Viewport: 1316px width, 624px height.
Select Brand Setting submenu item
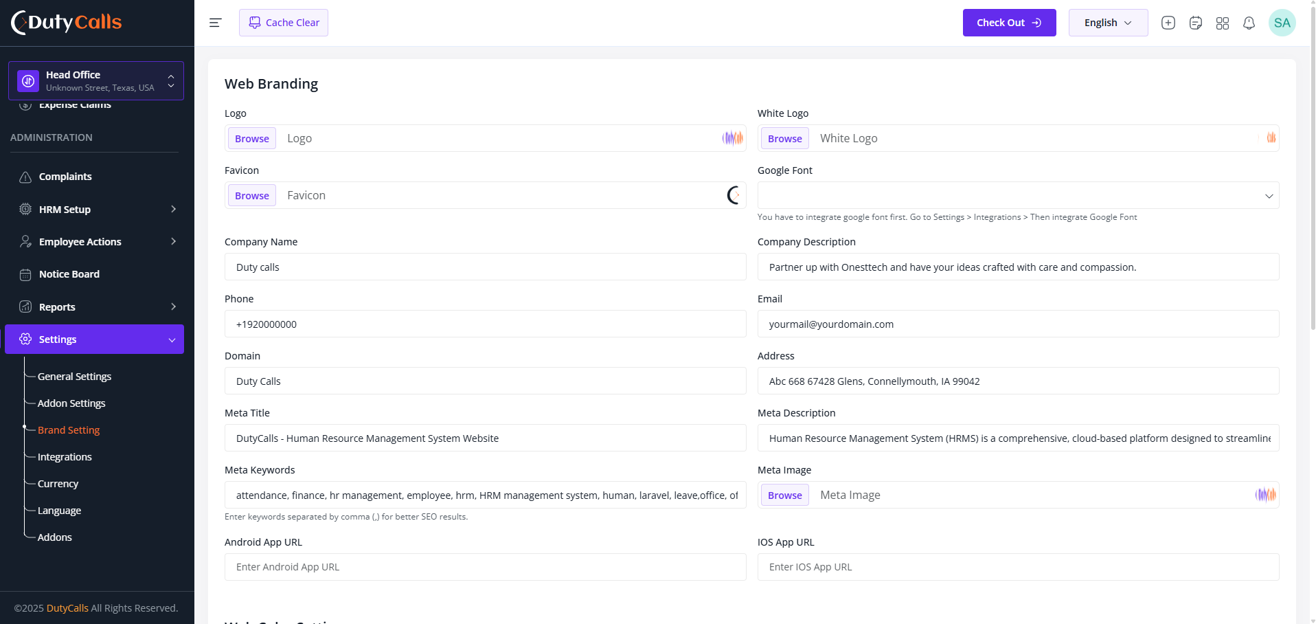coord(69,430)
